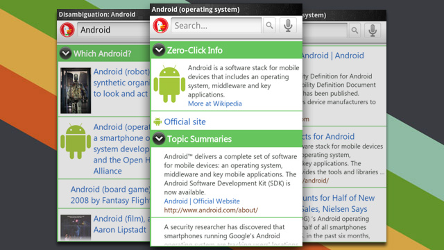Click the DuckDuckGo logo in Disambiguation screen

[67, 30]
